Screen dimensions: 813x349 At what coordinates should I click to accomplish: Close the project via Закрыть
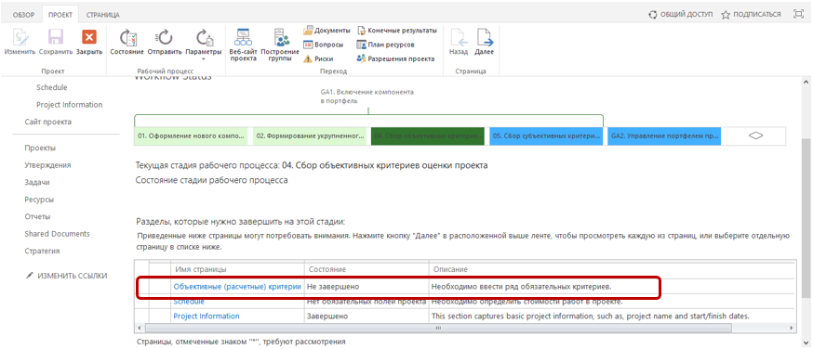click(x=89, y=43)
